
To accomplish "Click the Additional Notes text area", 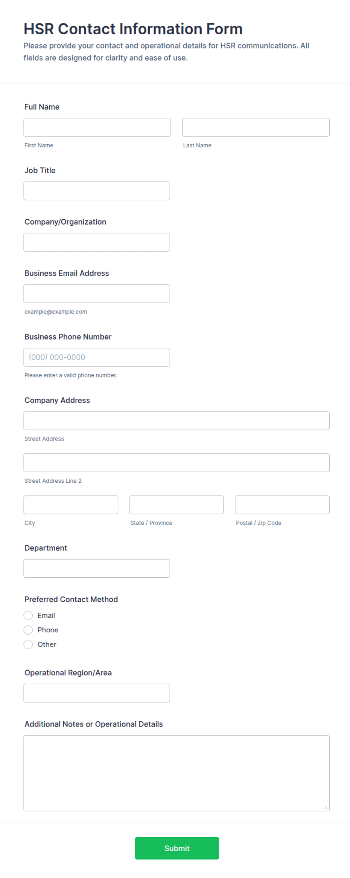I will (x=177, y=773).
